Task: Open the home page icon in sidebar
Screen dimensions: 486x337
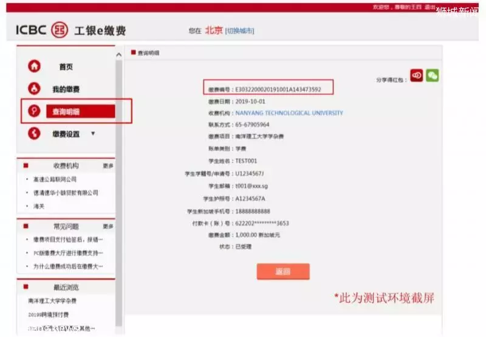Action: click(x=34, y=66)
